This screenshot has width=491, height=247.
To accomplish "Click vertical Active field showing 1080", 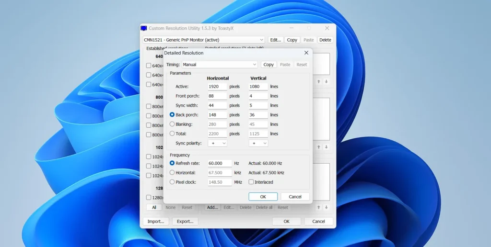I will click(258, 87).
